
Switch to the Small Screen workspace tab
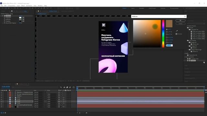tap(152, 8)
